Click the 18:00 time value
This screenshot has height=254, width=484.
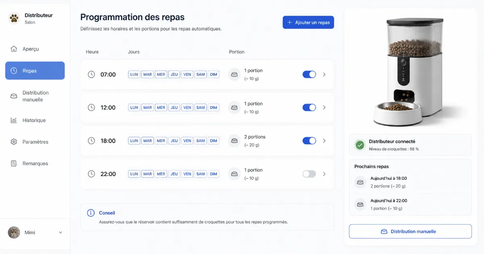tap(108, 141)
